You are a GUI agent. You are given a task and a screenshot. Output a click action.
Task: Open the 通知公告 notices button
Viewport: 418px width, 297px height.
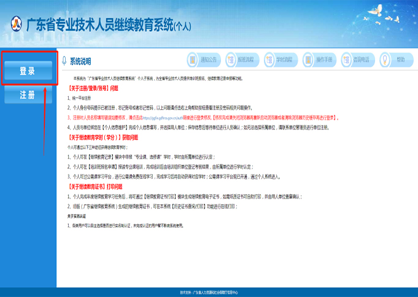point(204,60)
